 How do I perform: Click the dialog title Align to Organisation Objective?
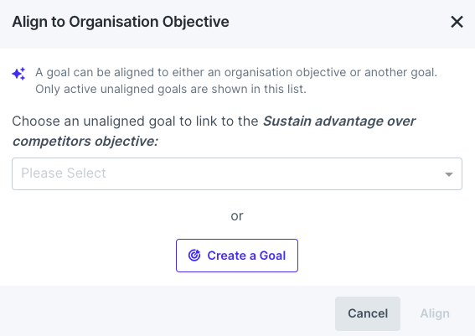(x=121, y=22)
